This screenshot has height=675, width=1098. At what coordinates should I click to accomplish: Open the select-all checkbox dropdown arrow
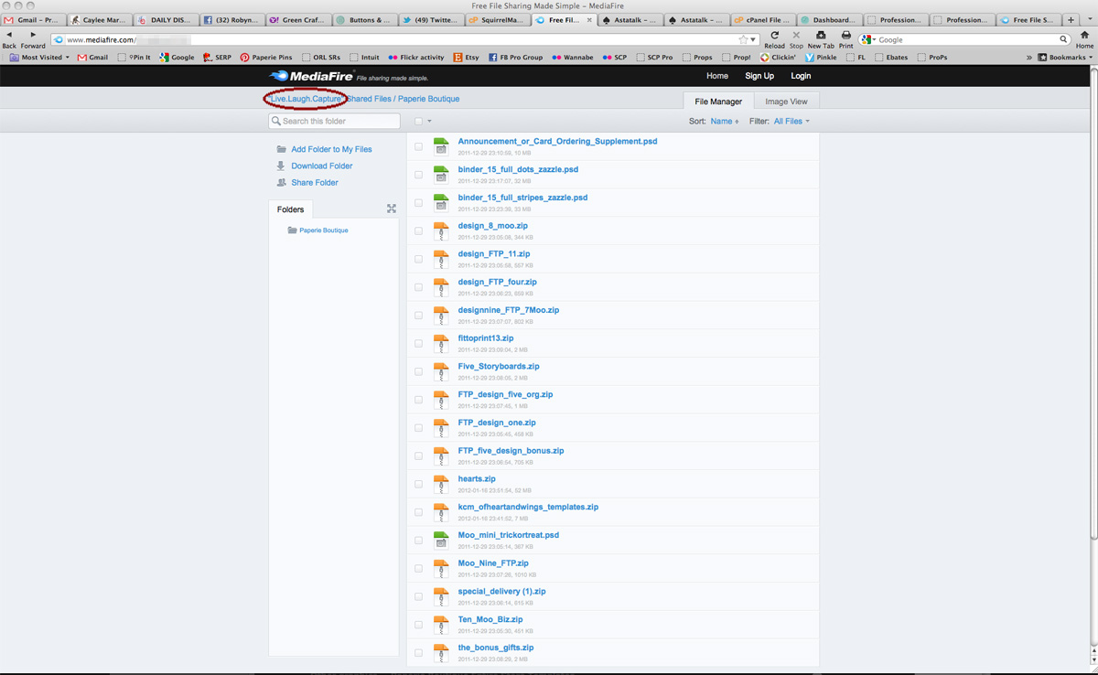pos(429,122)
